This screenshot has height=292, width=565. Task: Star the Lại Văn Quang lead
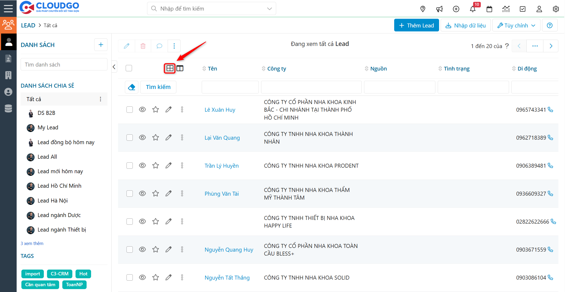pos(156,138)
